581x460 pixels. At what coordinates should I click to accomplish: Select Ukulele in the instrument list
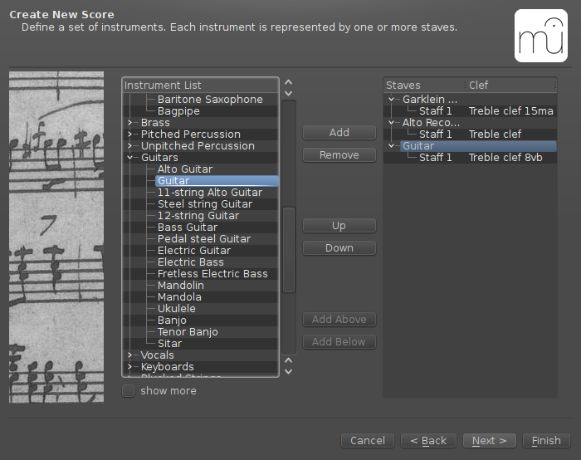click(x=177, y=309)
